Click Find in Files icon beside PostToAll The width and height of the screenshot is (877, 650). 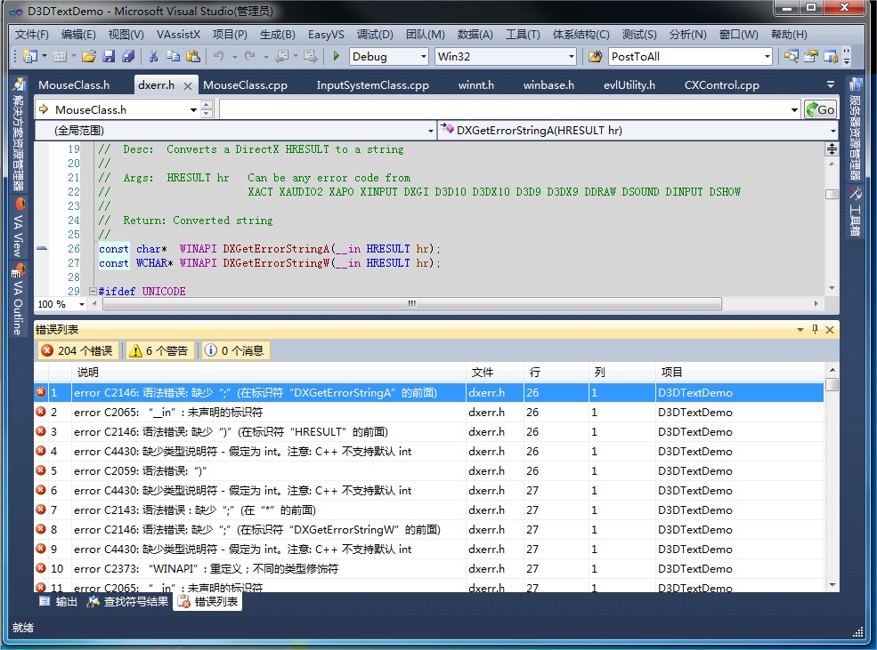click(595, 56)
